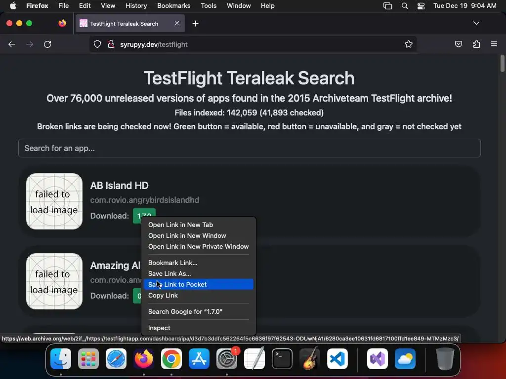Open Control Center in menu bar
This screenshot has height=379, width=506.
(x=421, y=6)
